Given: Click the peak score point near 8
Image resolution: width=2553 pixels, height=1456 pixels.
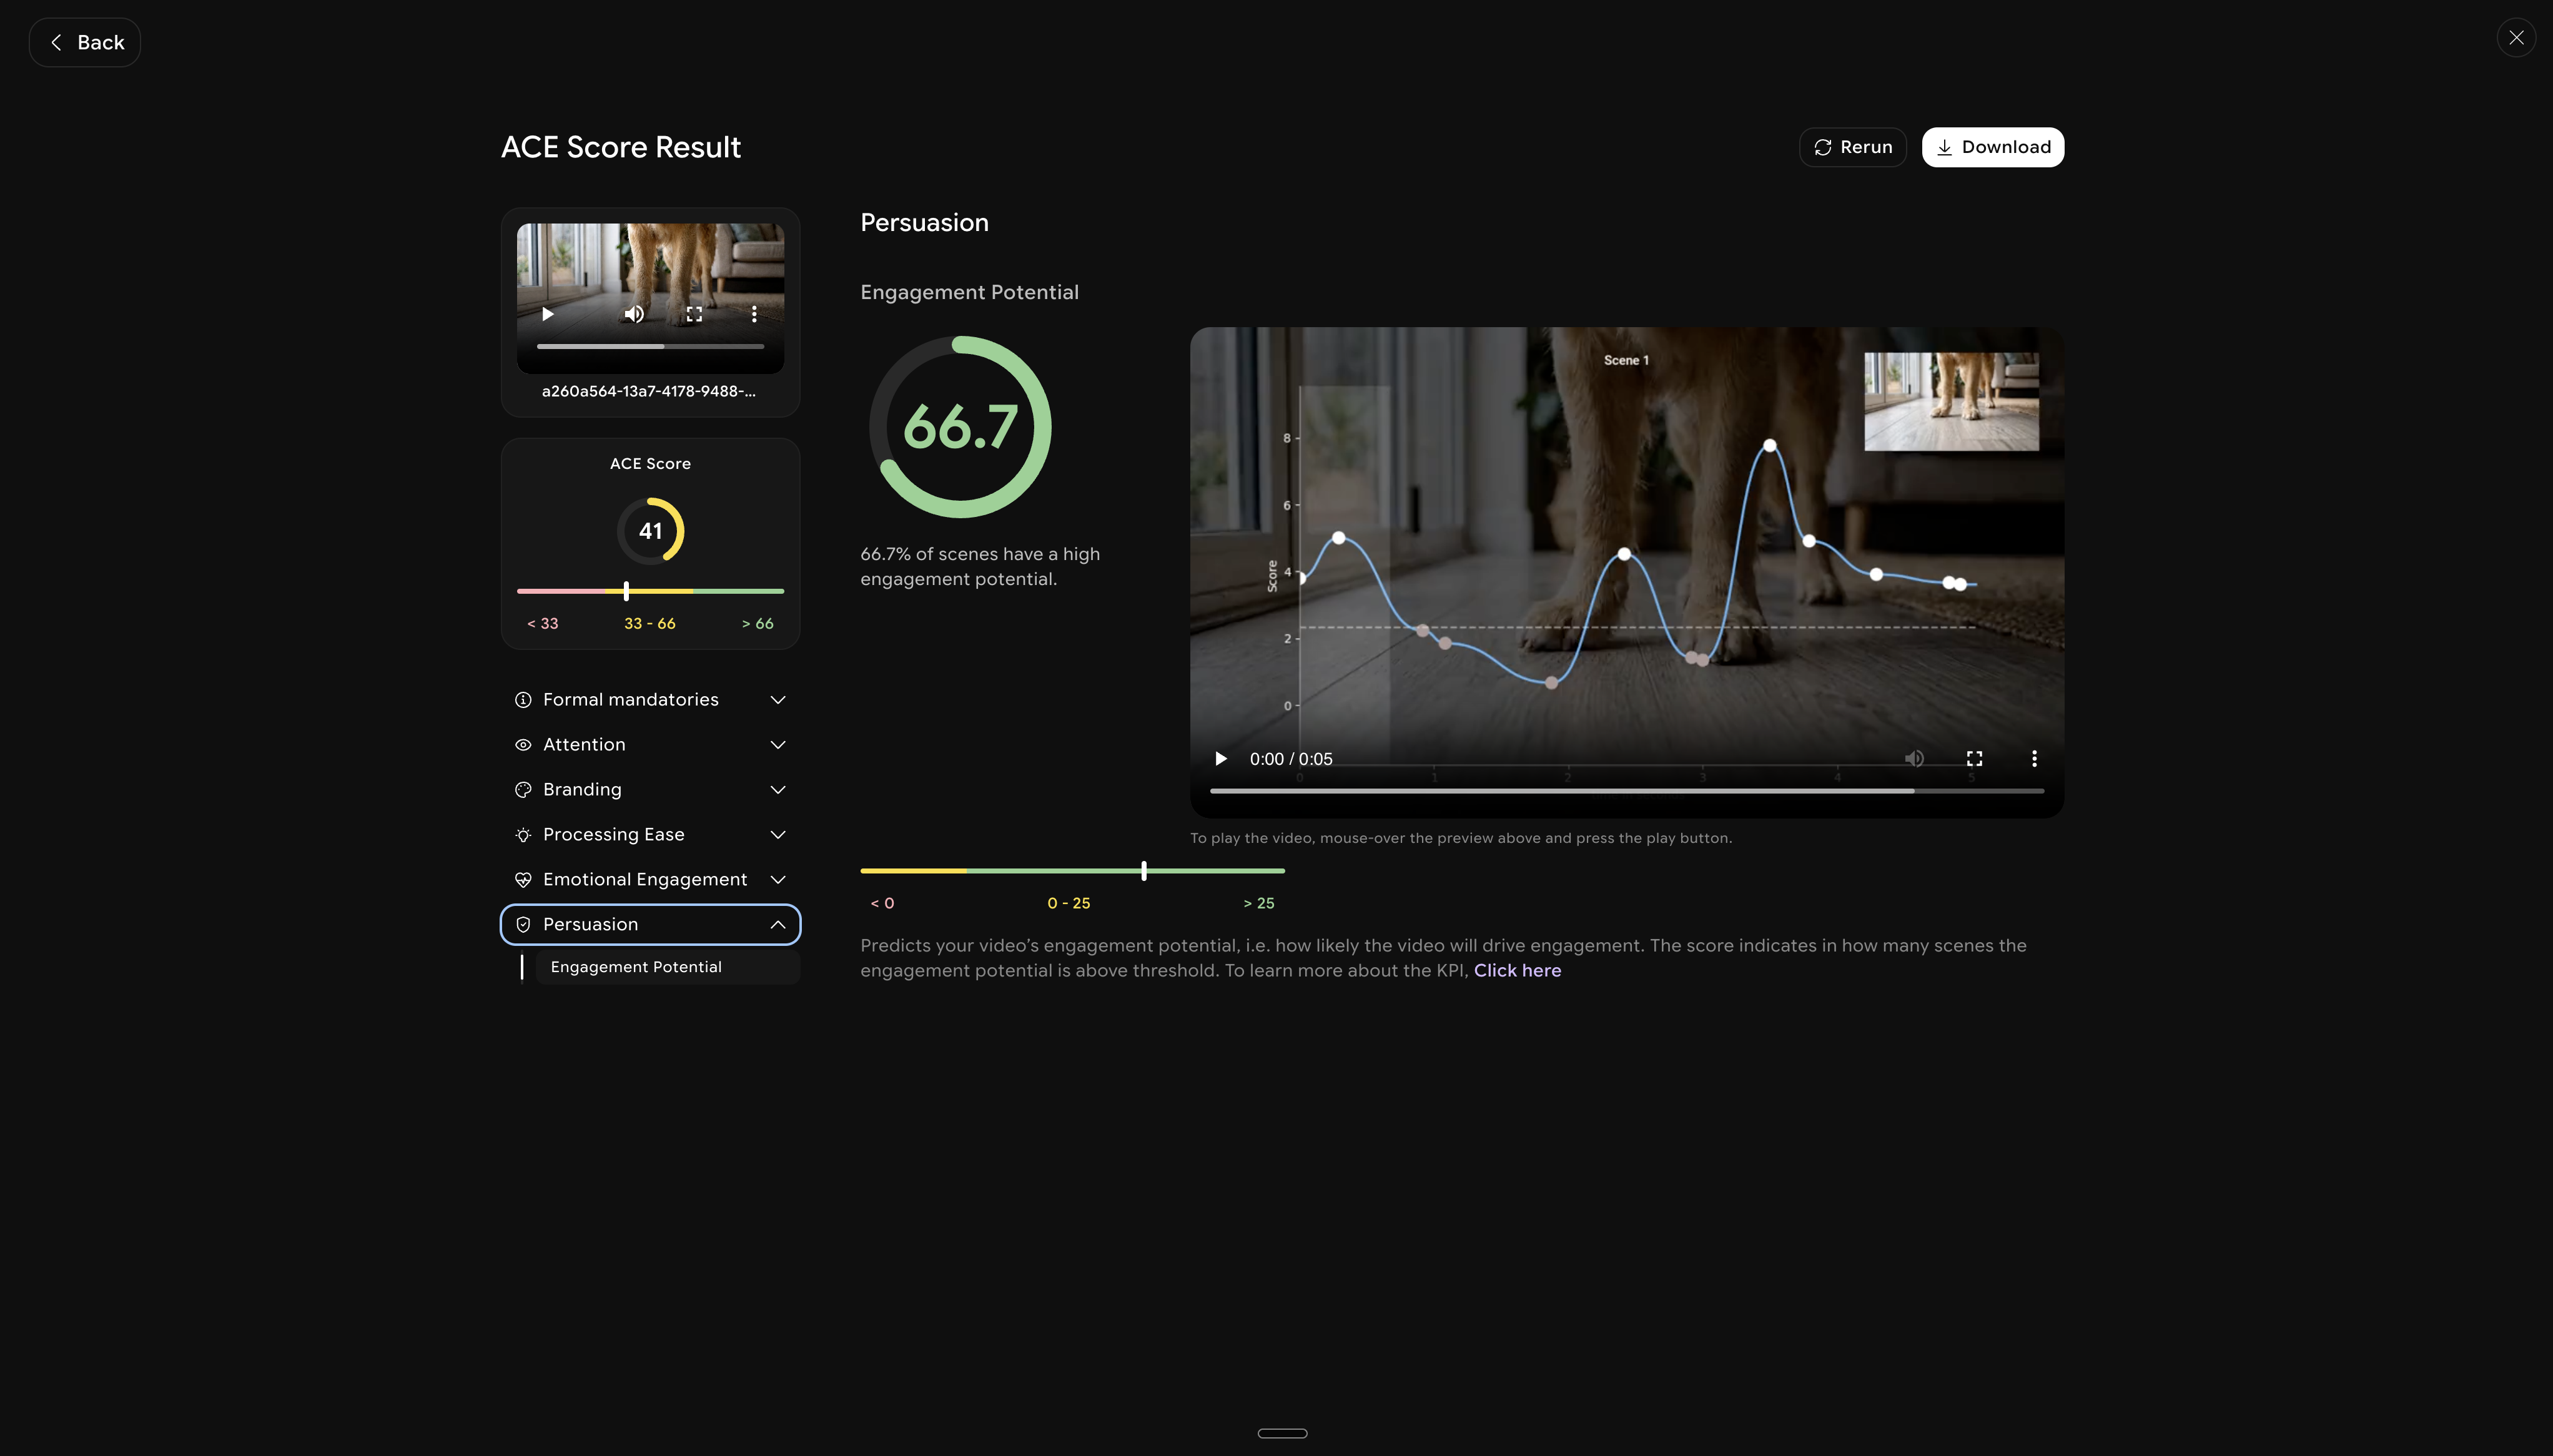Looking at the screenshot, I should tap(1770, 445).
